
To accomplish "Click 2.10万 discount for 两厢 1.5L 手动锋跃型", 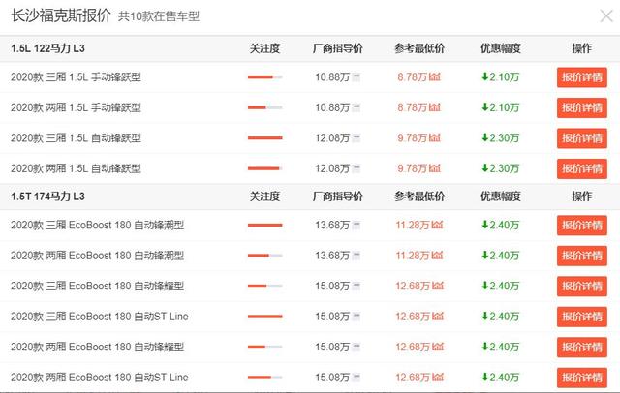I will click(x=500, y=107).
